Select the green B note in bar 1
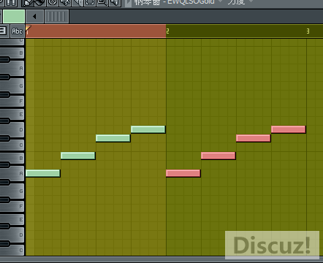Screen dimensions: 323x263 click(x=78, y=156)
